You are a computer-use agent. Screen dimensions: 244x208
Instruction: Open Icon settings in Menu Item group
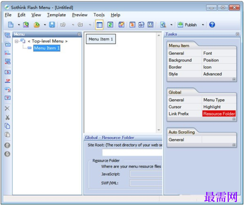pos(207,67)
